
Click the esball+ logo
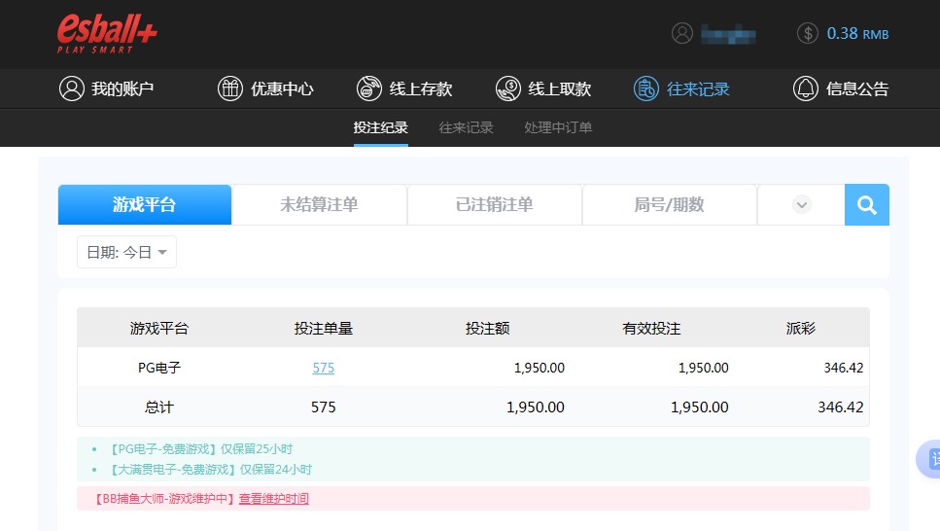(x=107, y=34)
